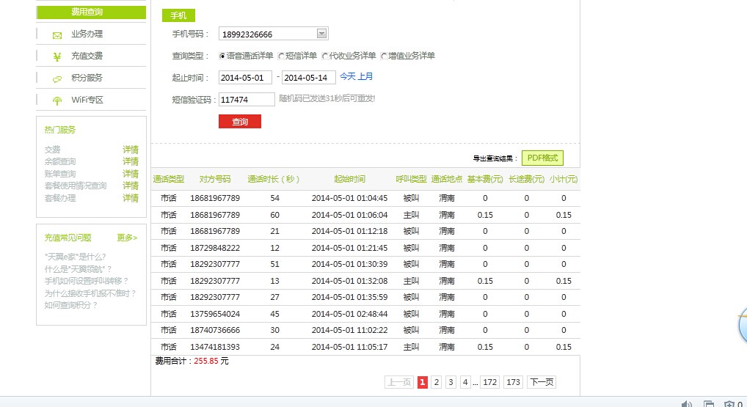This screenshot has height=407, width=747.
Task: Click the shield icon in status bar
Action: click(729, 403)
